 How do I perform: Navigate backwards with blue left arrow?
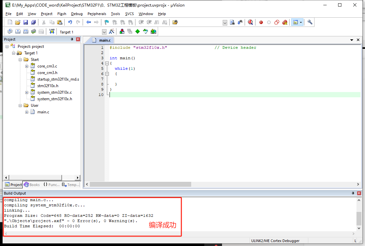[89, 22]
